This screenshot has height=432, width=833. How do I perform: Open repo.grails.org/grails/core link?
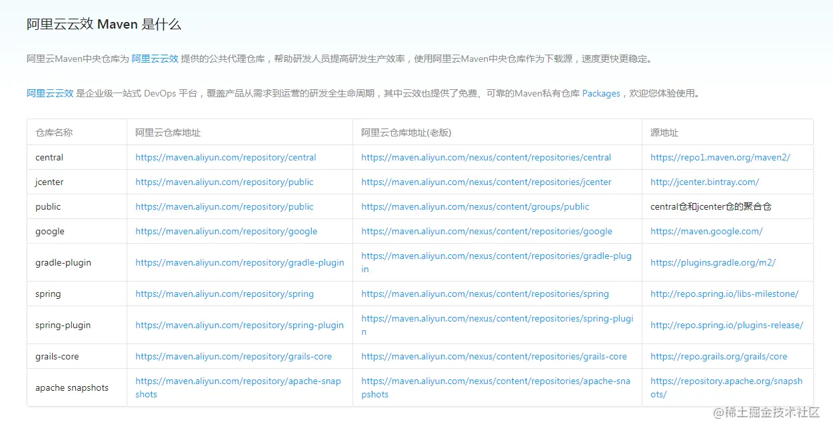coord(719,357)
